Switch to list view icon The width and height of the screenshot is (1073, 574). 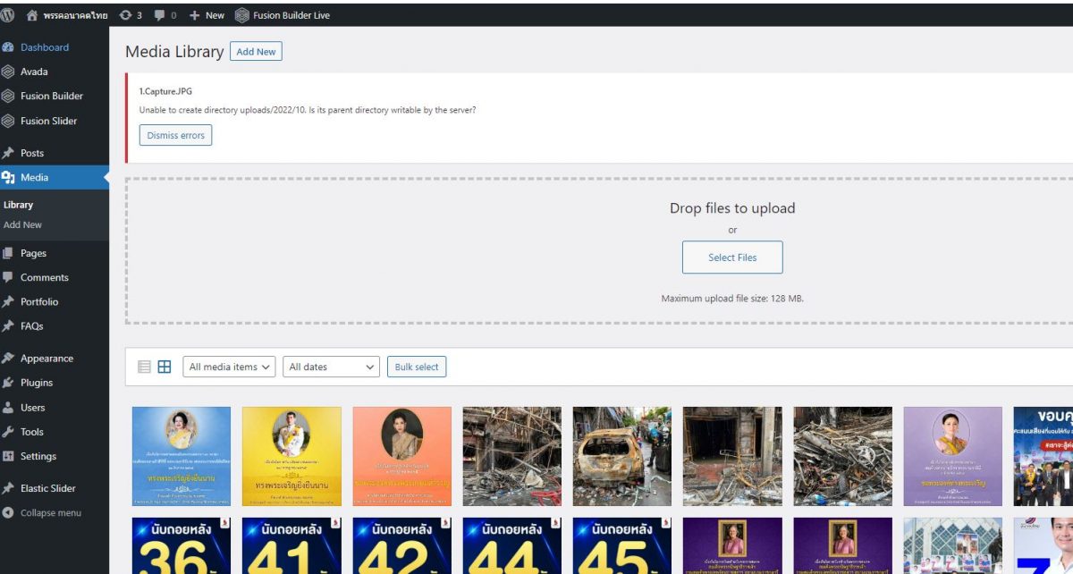coord(144,367)
